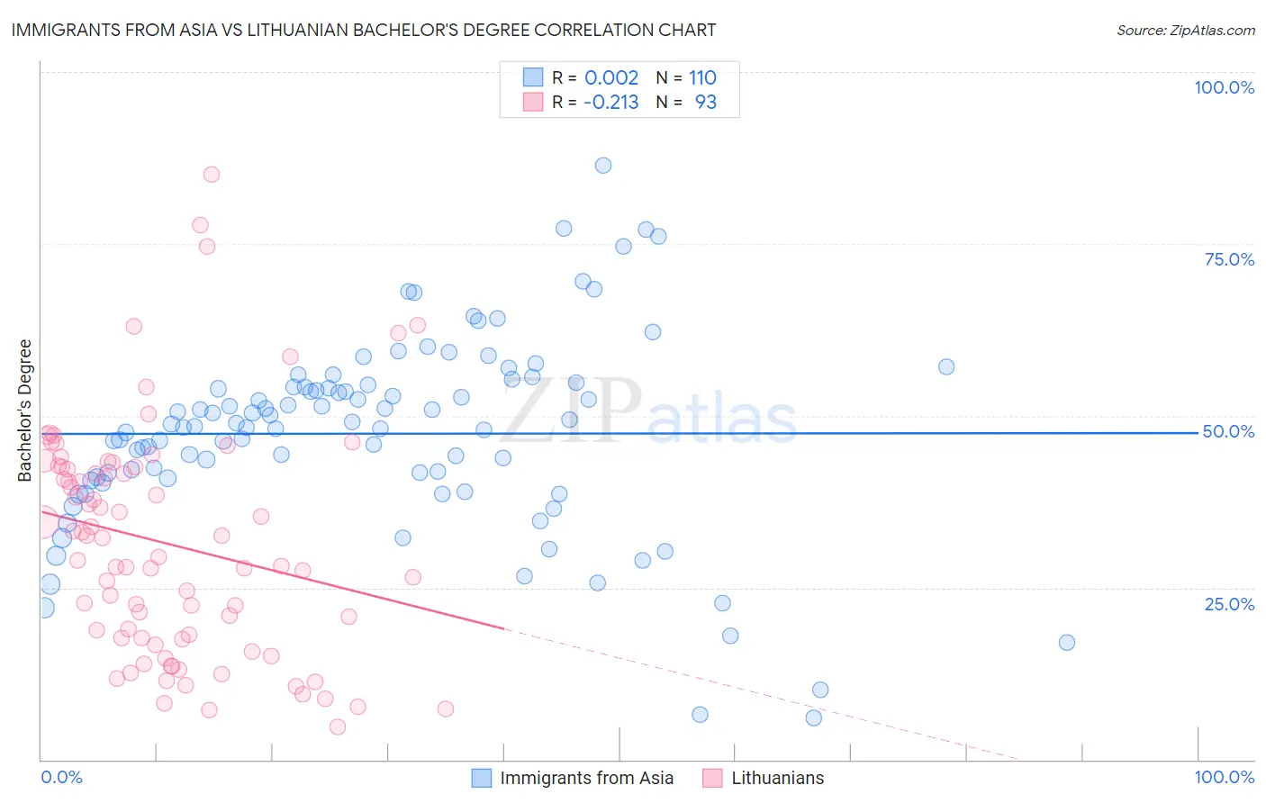
Task: Click the pink Lithuanians legend swatch
Action: coord(713,778)
